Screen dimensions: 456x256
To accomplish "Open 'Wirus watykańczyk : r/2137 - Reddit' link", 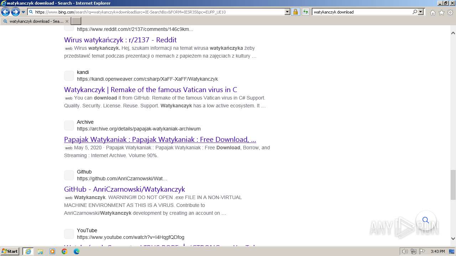I will pos(120,40).
